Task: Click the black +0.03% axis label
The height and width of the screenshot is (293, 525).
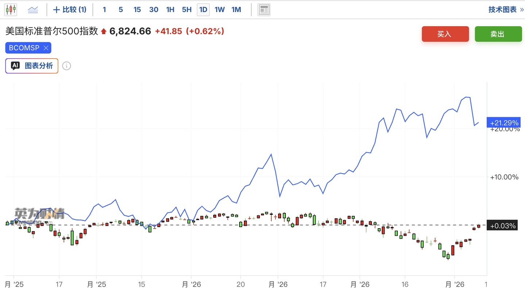Action: tap(502, 226)
